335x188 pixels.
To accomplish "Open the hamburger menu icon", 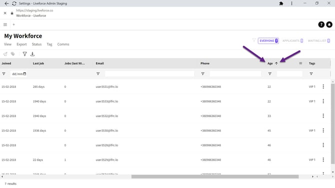I will (x=5, y=25).
